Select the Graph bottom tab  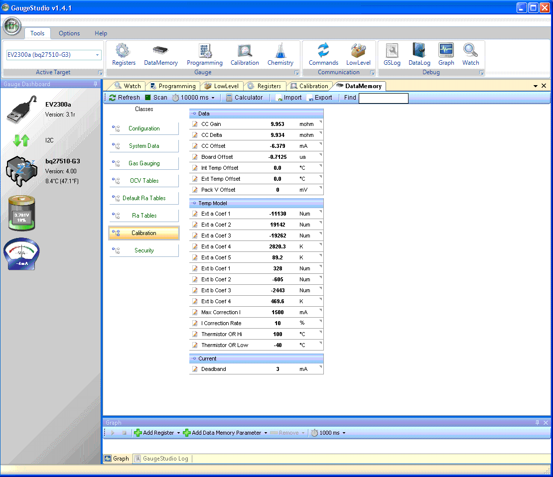pos(117,459)
